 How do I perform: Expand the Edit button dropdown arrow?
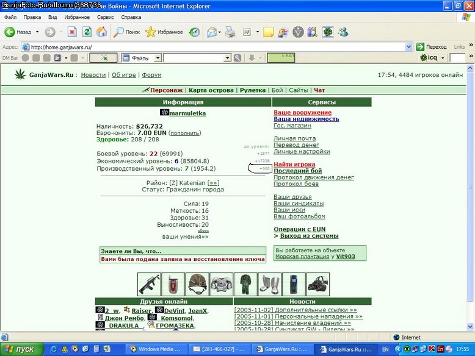(258, 32)
